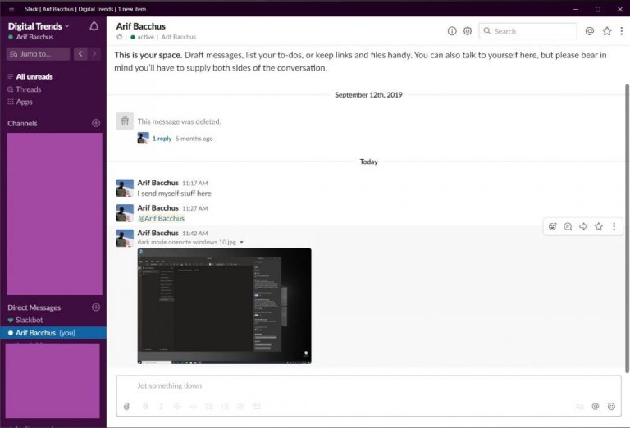Open the hamburger menu in the title bar
Screen dimensions: 630x428
11,9
